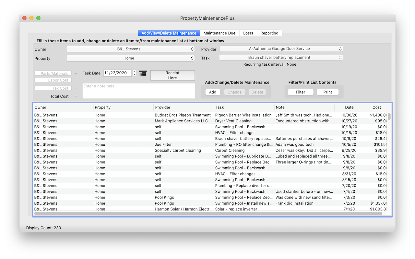This screenshot has width=415, height=259.
Task: Click the Task Date stepper arrows
Action: coord(134,73)
